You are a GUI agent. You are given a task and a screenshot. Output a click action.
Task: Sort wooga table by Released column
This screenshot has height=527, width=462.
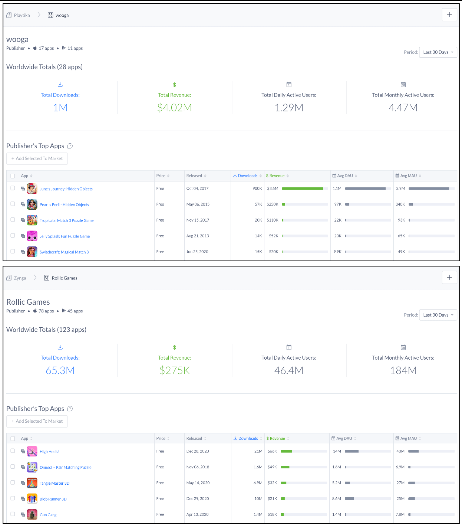(x=197, y=176)
